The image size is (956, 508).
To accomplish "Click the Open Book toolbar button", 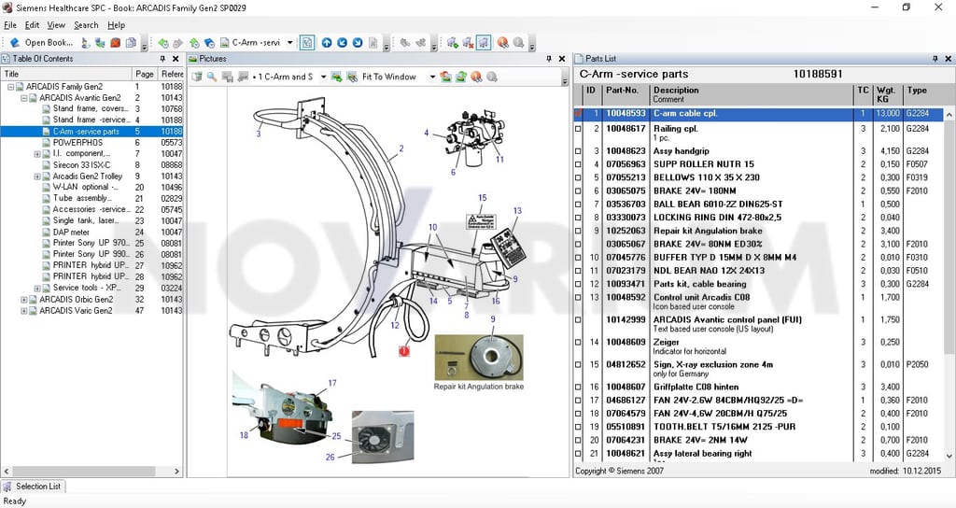I will pos(41,43).
